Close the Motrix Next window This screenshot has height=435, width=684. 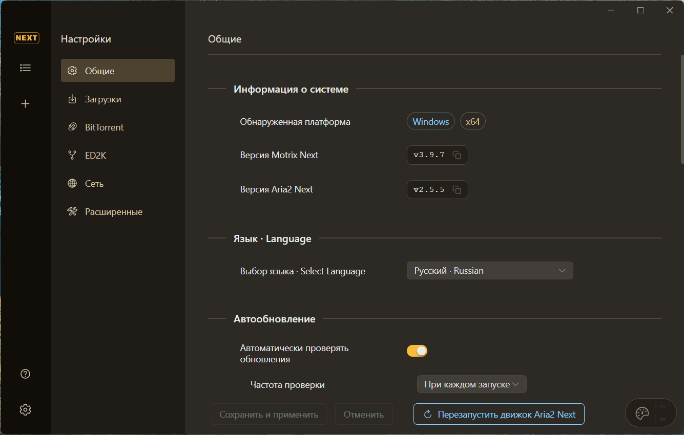tap(670, 10)
